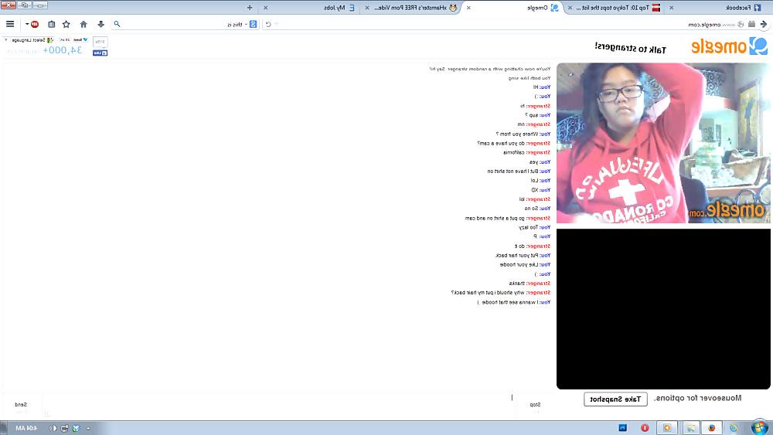Click the Facebook Like button

pyautogui.click(x=100, y=53)
